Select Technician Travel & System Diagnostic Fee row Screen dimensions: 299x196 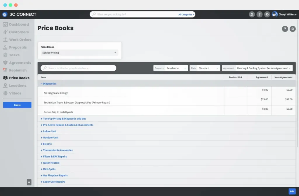click(x=166, y=101)
